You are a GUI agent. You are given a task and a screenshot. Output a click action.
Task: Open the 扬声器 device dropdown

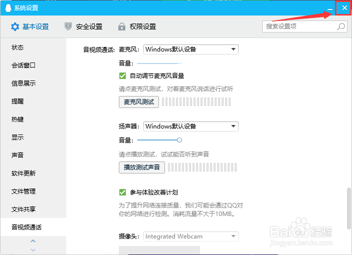(191, 126)
